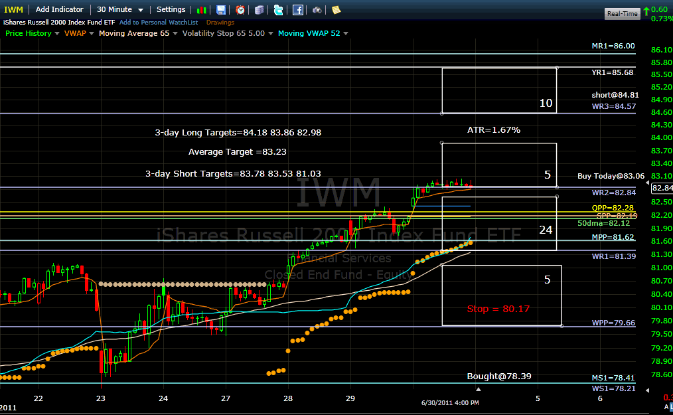The width and height of the screenshot is (673, 415).
Task: Select the drawn rectangle labeled 10
Action: point(499,91)
